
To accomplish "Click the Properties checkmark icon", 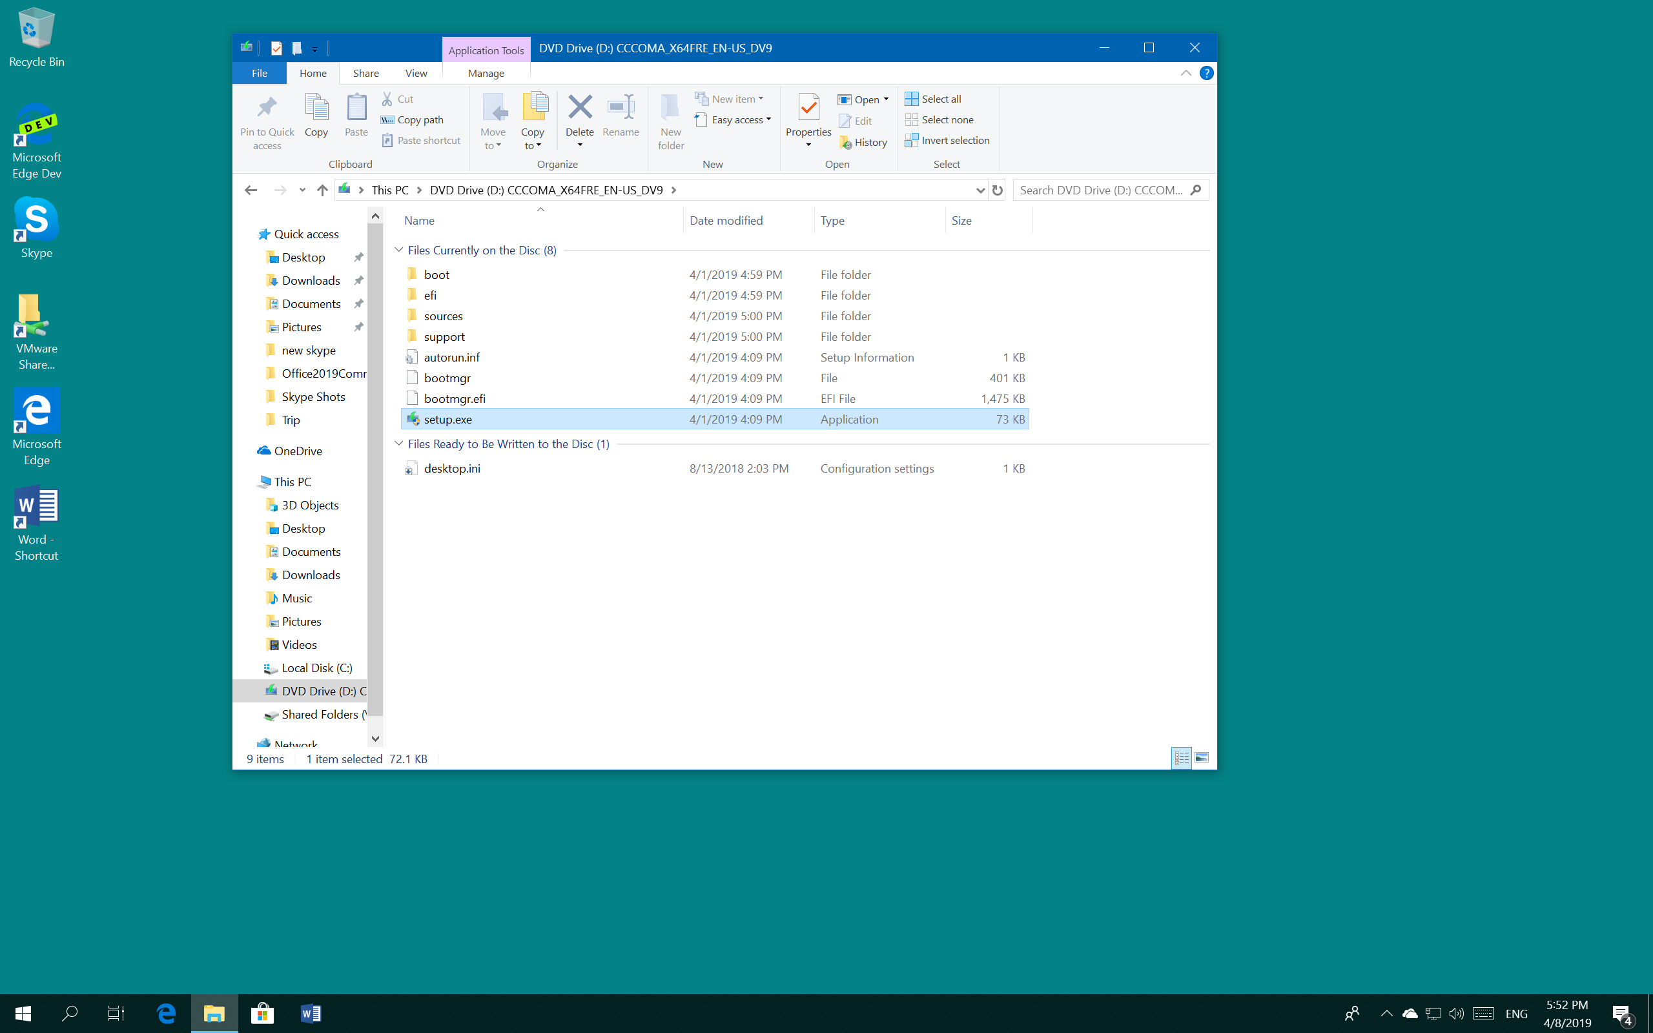I will (808, 107).
